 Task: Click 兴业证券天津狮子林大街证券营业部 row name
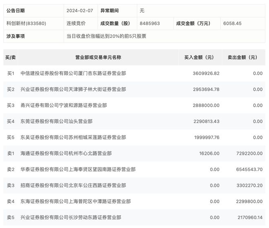(x=73, y=89)
